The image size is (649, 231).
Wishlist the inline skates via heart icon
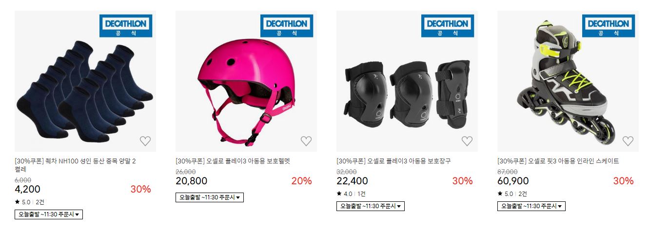(x=628, y=141)
